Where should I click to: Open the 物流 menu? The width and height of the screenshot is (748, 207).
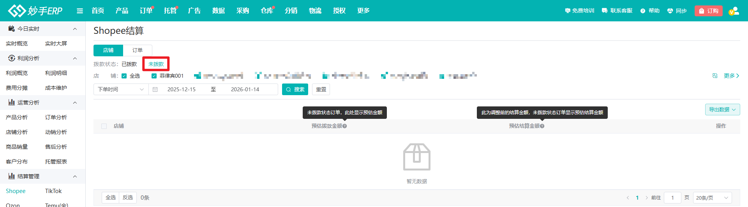coord(315,10)
